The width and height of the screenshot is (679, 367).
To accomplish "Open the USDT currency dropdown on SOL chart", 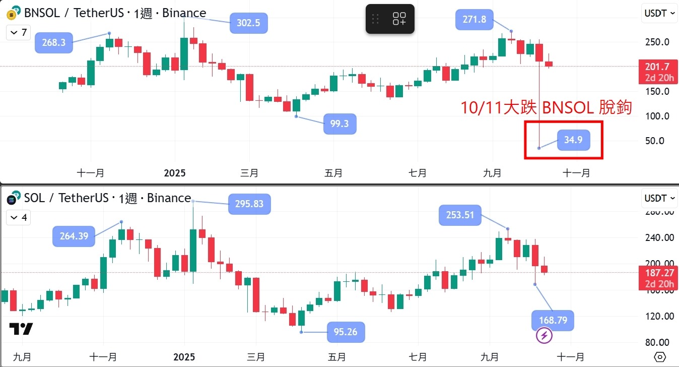I will (x=659, y=198).
